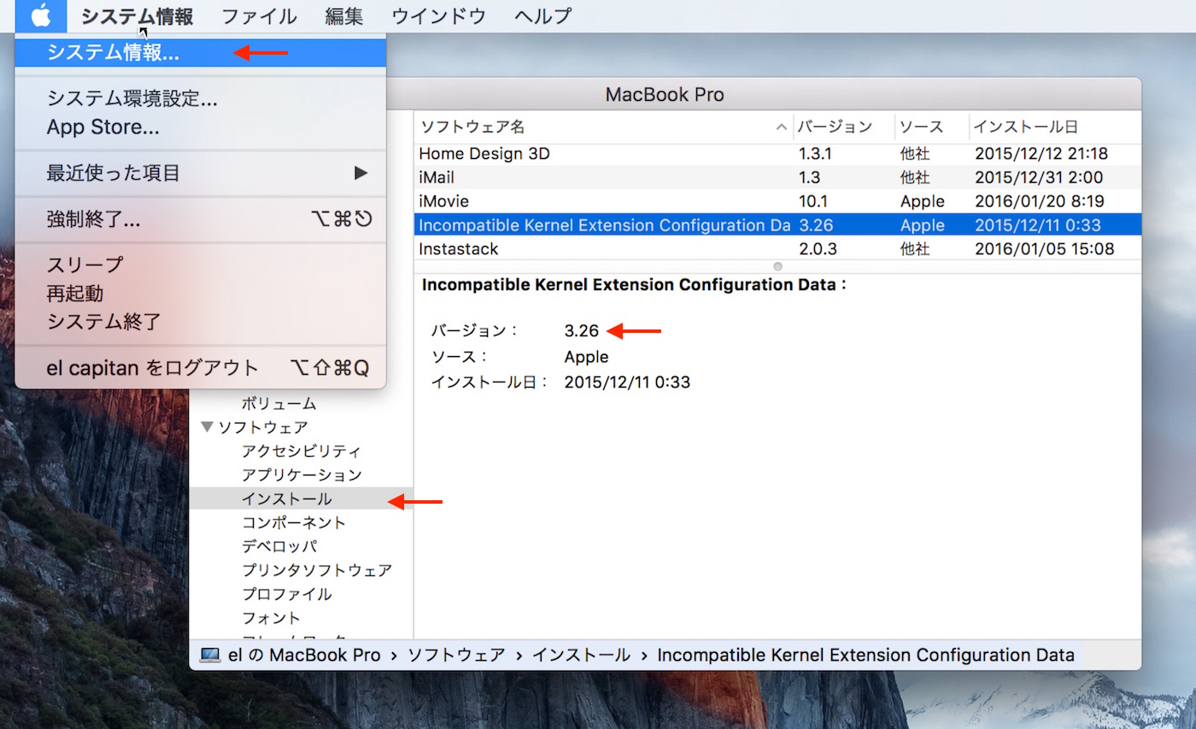The image size is (1196, 729).
Task: Click the Apple source value in details pane
Action: [x=587, y=357]
